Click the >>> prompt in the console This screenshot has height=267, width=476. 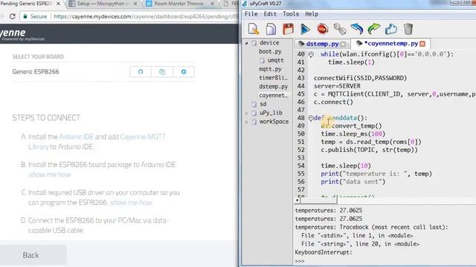299,261
